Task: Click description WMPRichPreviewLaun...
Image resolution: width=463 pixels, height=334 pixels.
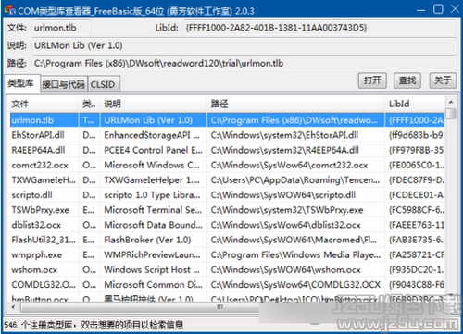Action: point(152,254)
